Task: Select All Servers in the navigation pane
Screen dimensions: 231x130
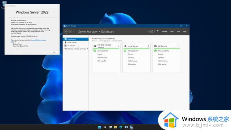Action: coord(76,45)
